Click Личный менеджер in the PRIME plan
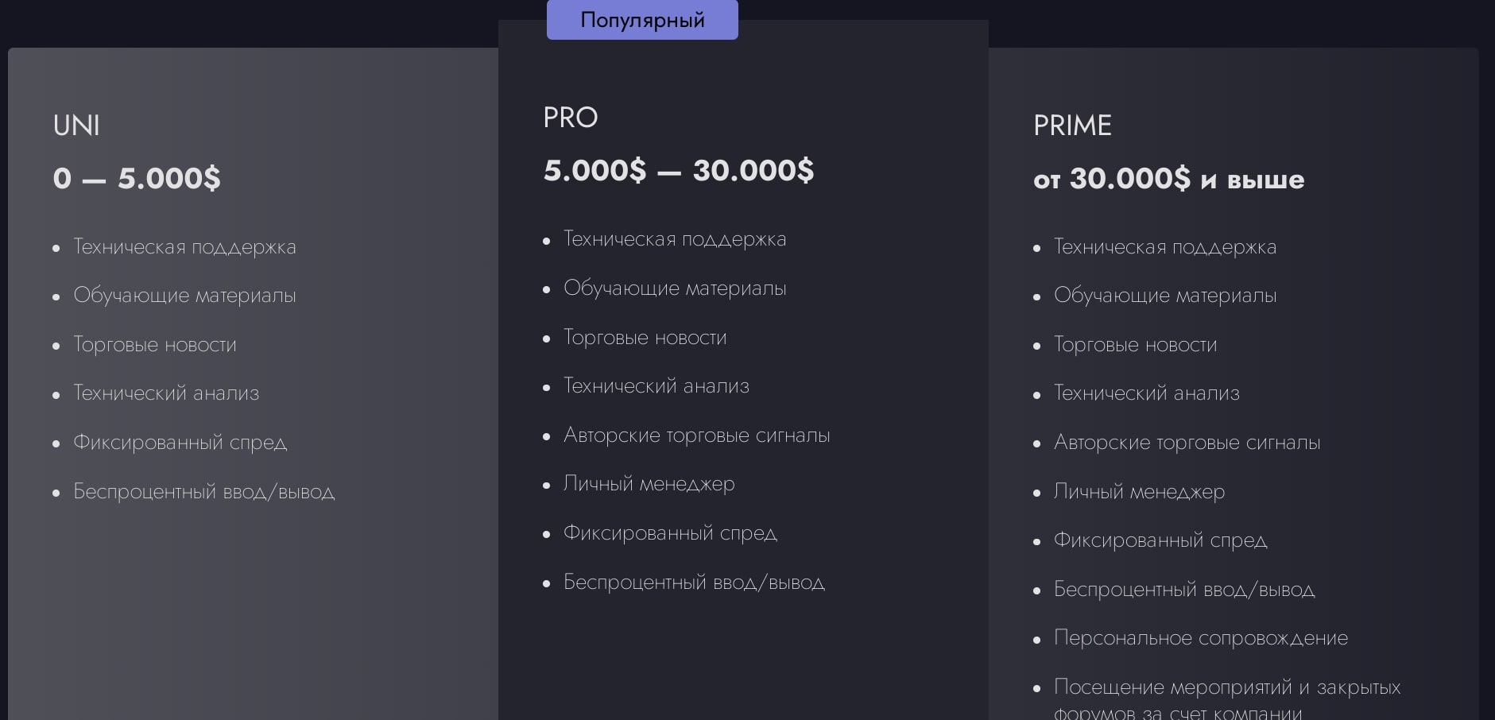The image size is (1495, 720). coord(1140,492)
